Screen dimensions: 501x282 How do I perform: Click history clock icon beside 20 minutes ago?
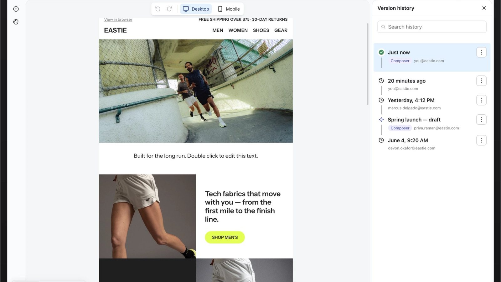coord(381,81)
